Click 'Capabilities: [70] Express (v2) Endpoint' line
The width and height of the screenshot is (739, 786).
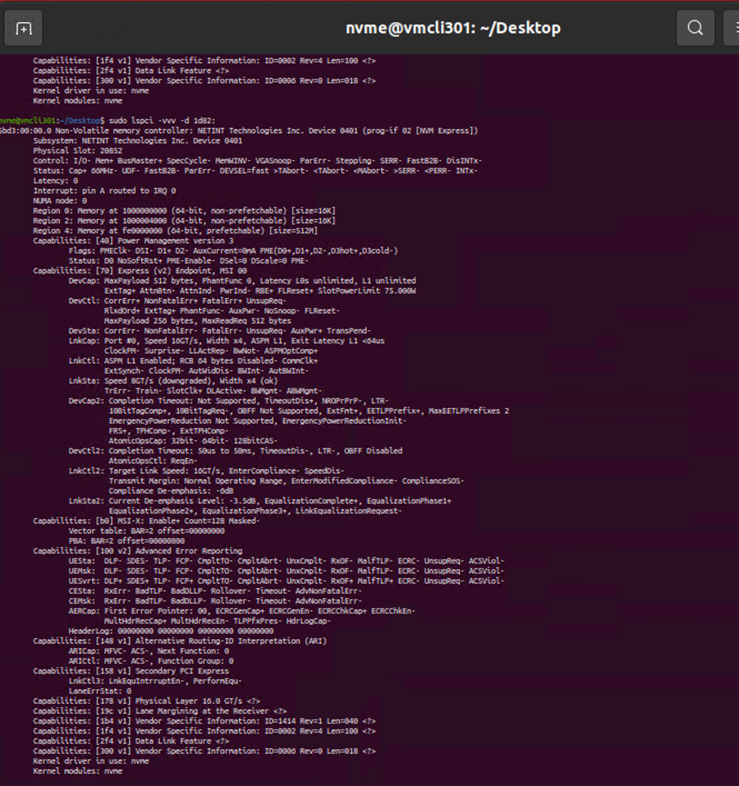pos(140,271)
